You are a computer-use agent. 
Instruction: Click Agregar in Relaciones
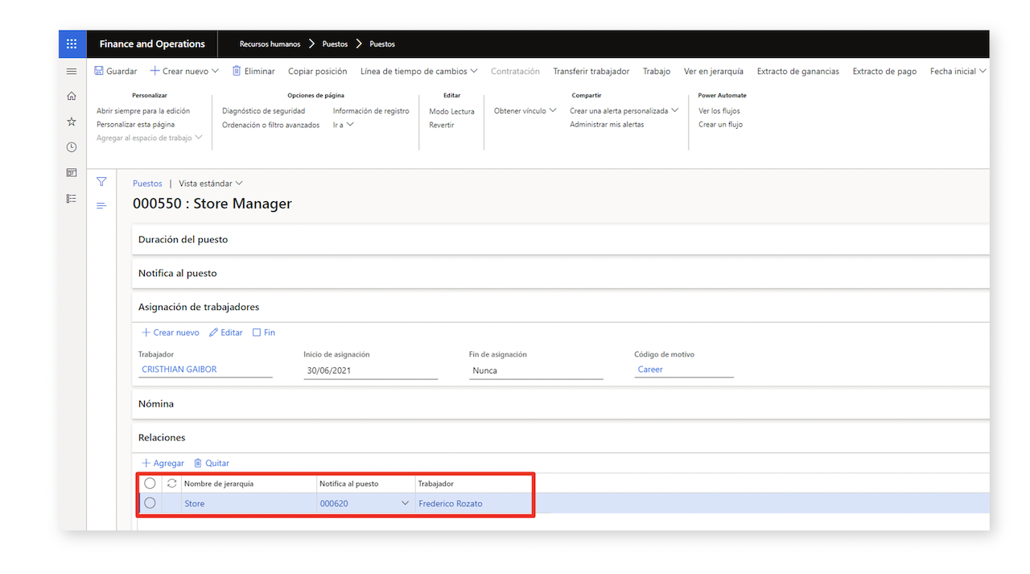[x=163, y=463]
